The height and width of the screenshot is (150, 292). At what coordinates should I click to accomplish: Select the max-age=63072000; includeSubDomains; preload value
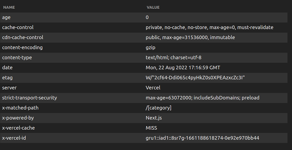202,98
